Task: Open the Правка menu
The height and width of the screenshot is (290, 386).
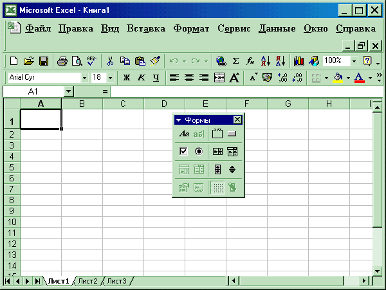Action: (x=76, y=28)
